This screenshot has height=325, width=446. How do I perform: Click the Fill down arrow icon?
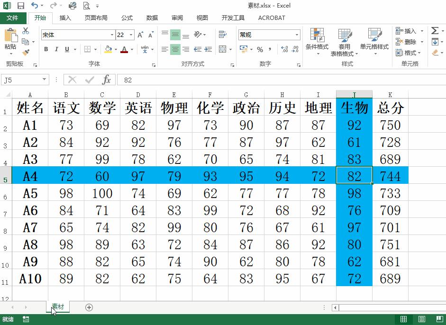(x=435, y=42)
